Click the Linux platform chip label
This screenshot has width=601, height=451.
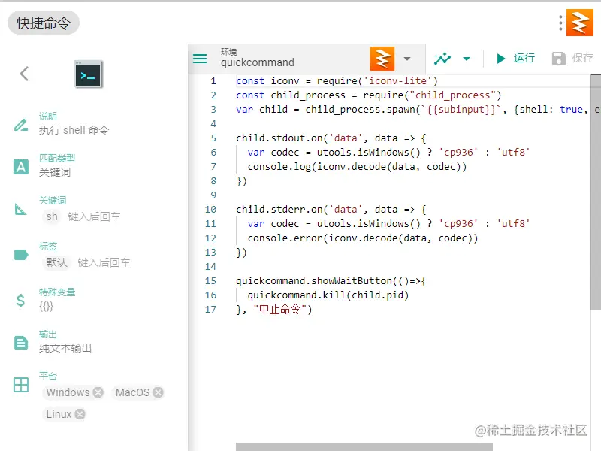click(x=59, y=414)
